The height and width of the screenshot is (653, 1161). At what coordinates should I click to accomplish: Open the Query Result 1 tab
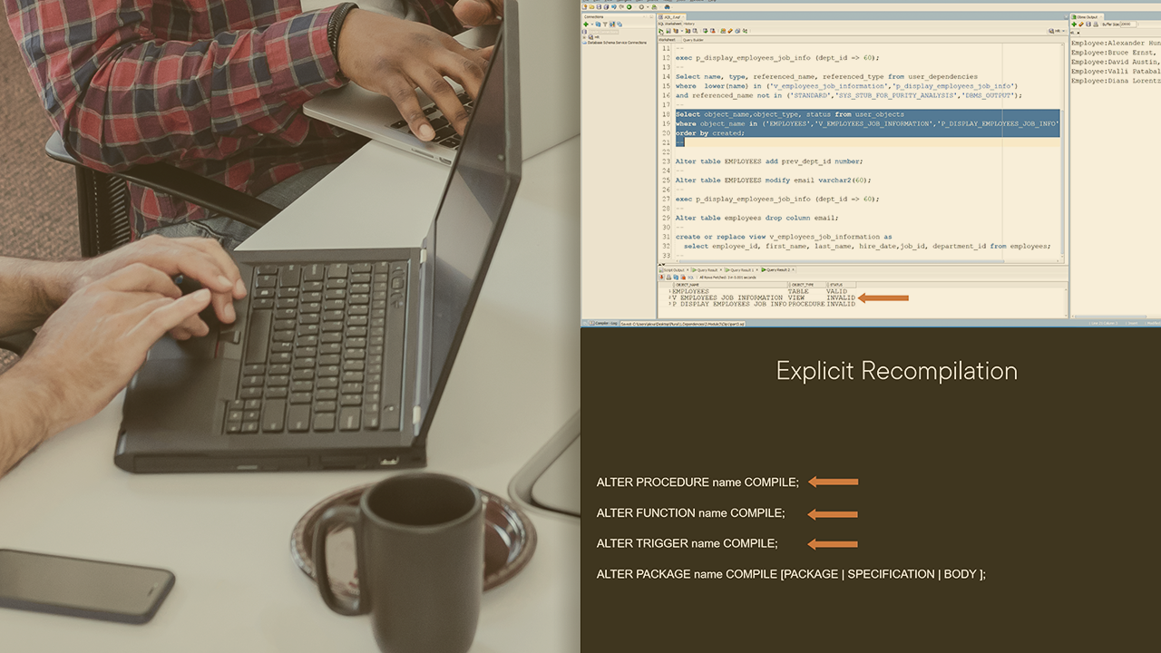[x=742, y=269]
